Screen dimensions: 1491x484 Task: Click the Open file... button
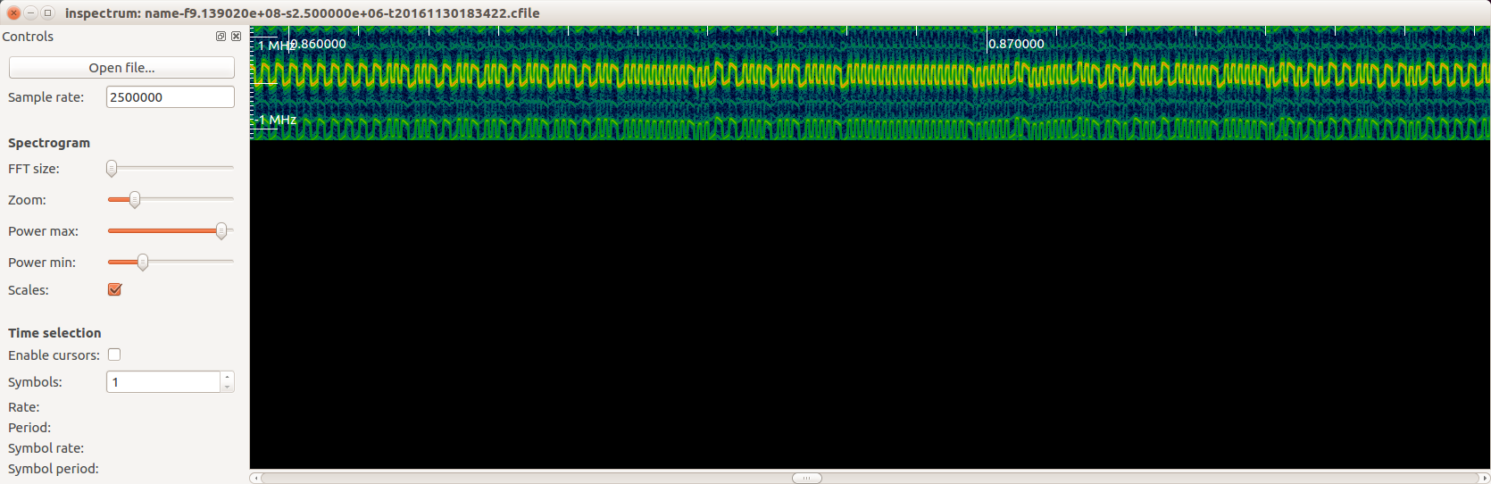[121, 68]
